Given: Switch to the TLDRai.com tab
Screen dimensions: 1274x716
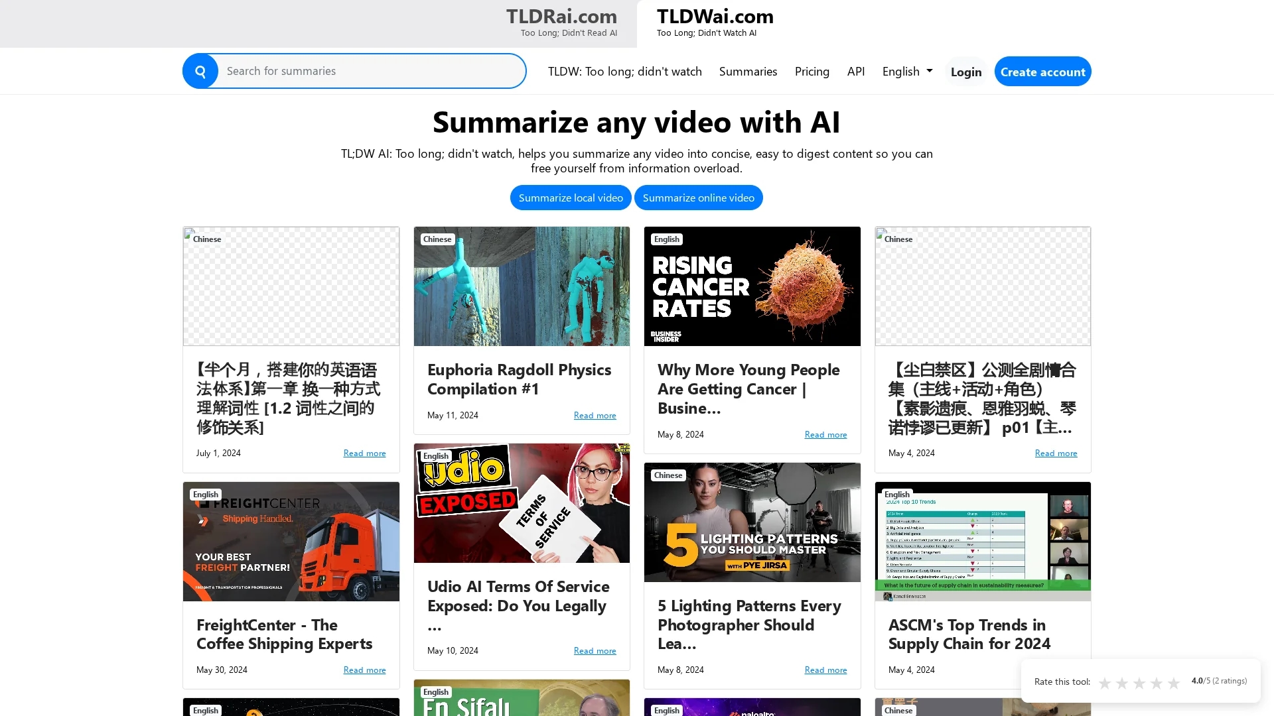Looking at the screenshot, I should (561, 23).
